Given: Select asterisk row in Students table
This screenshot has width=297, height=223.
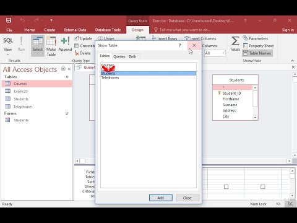Looking at the screenshot, I should (x=232, y=87).
